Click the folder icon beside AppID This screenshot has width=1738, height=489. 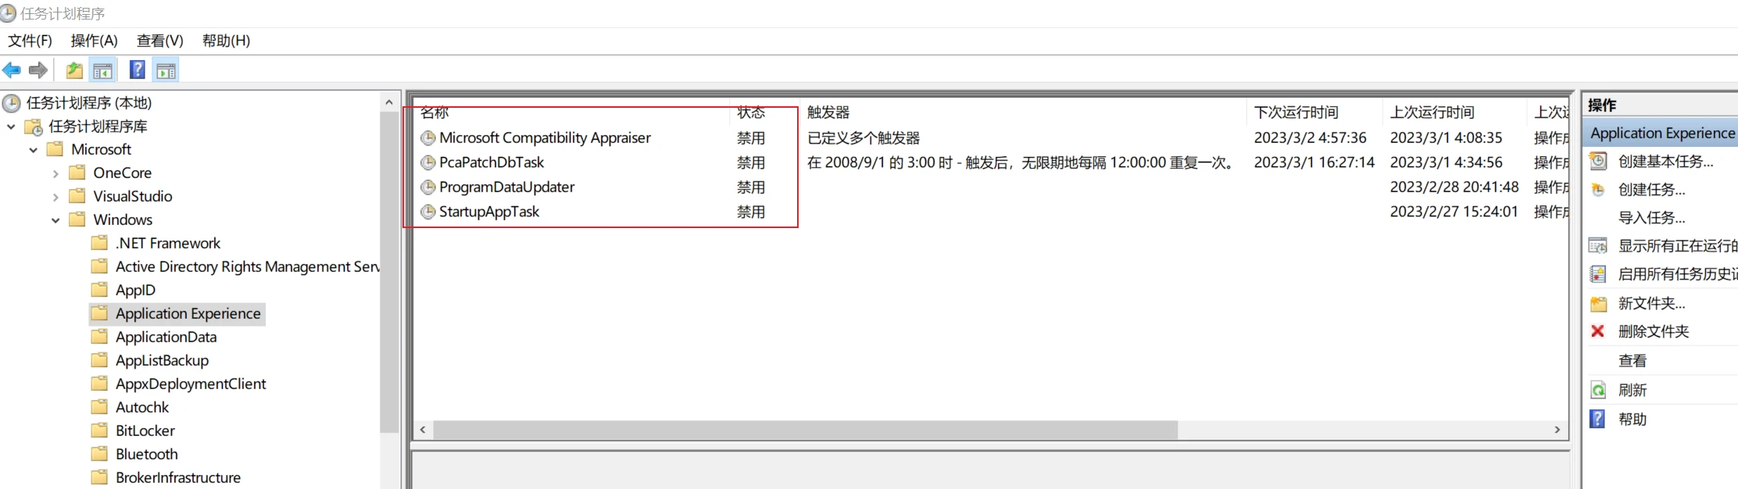pyautogui.click(x=99, y=290)
